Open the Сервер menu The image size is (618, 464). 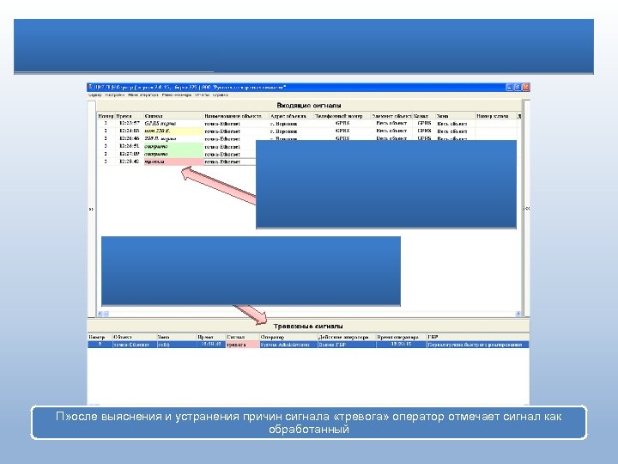click(95, 95)
